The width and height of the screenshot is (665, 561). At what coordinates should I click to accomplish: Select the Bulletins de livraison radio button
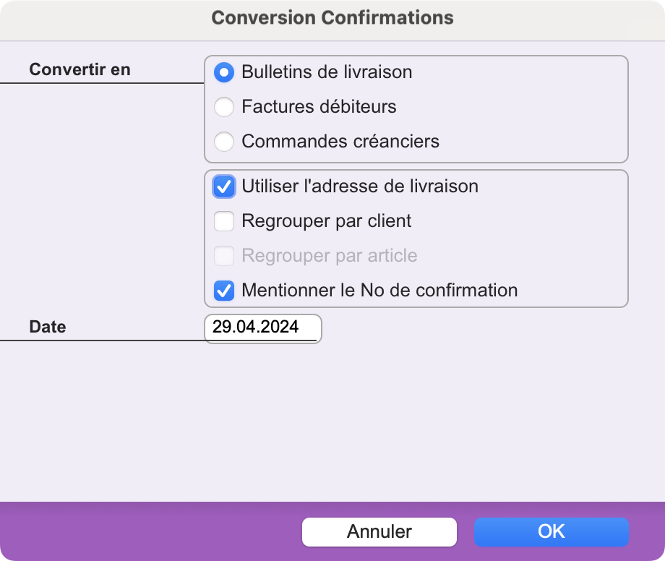click(x=224, y=72)
